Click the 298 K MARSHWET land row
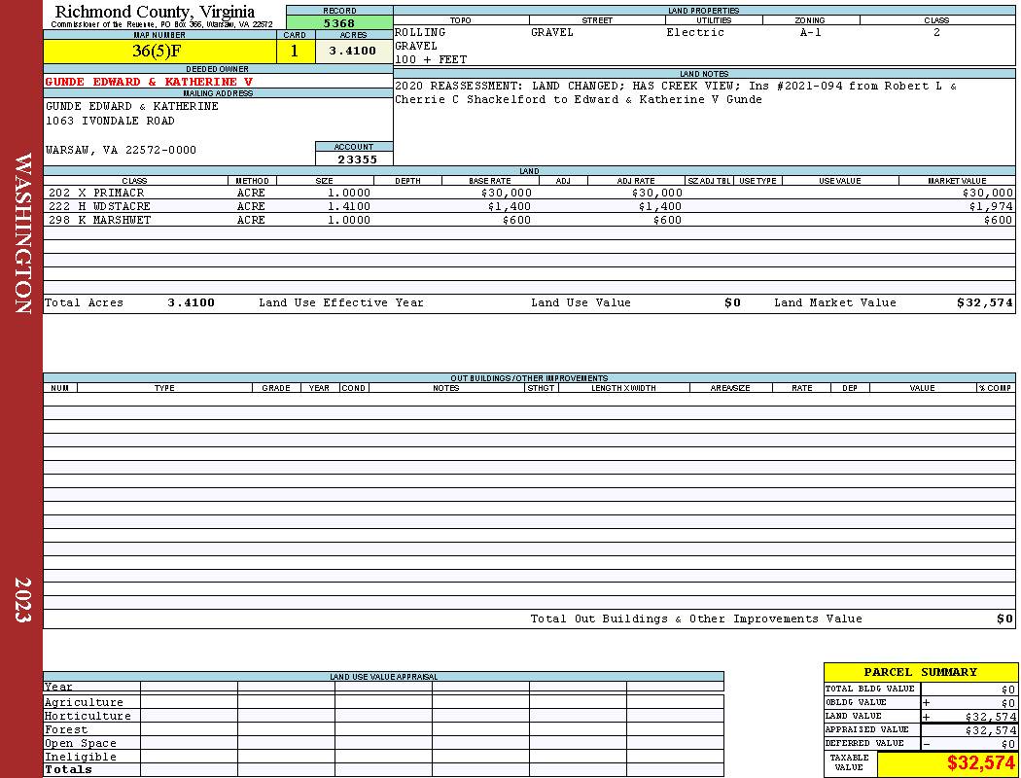The height and width of the screenshot is (778, 1021). 529,220
